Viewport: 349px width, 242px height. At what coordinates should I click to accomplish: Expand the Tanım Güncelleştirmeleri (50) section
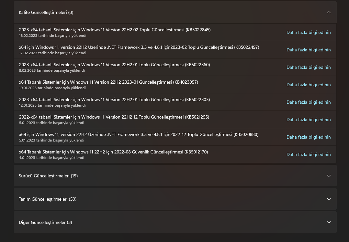329,199
